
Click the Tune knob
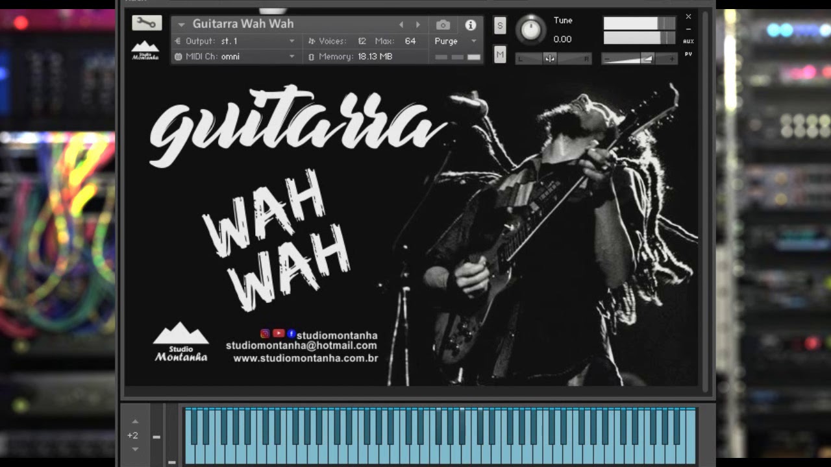click(531, 30)
